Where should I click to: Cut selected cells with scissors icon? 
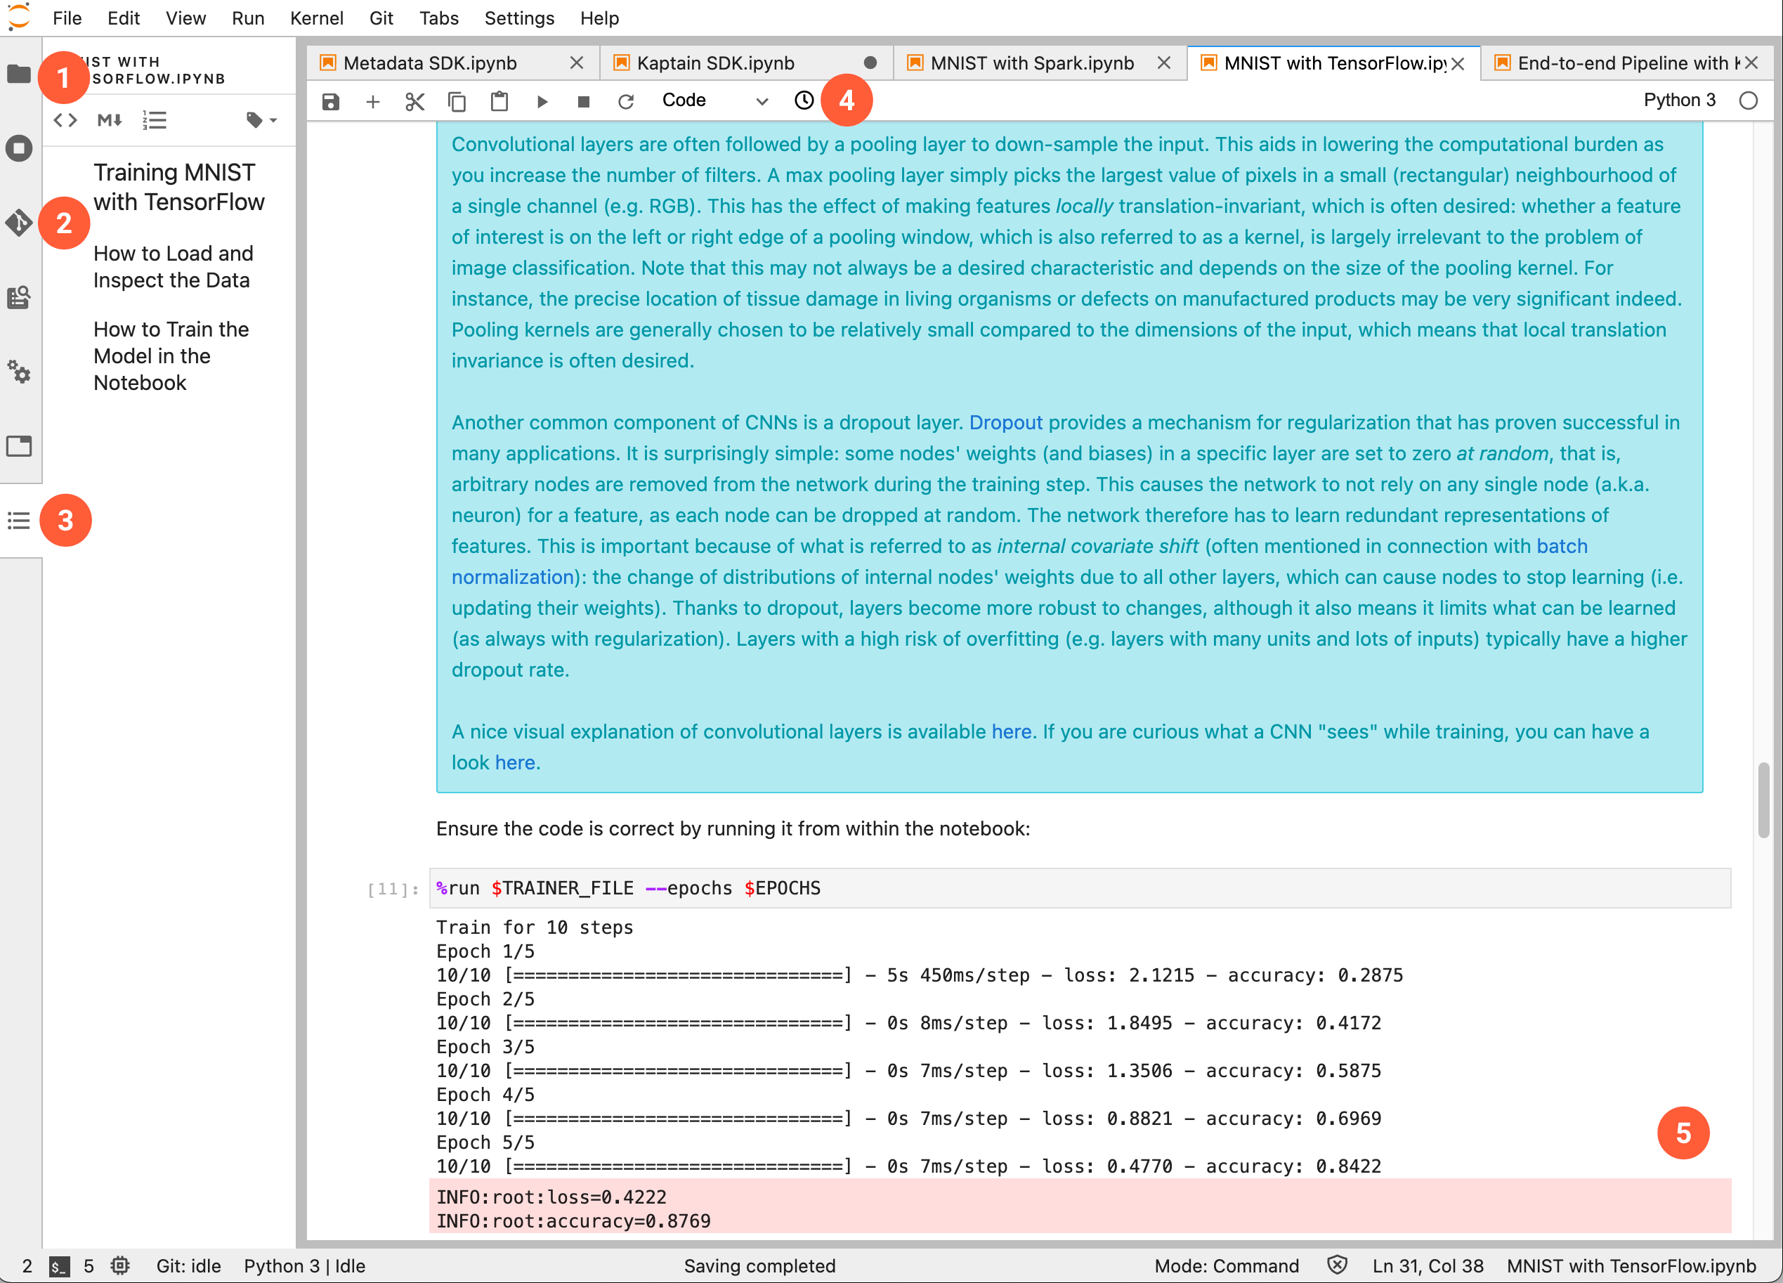[415, 101]
